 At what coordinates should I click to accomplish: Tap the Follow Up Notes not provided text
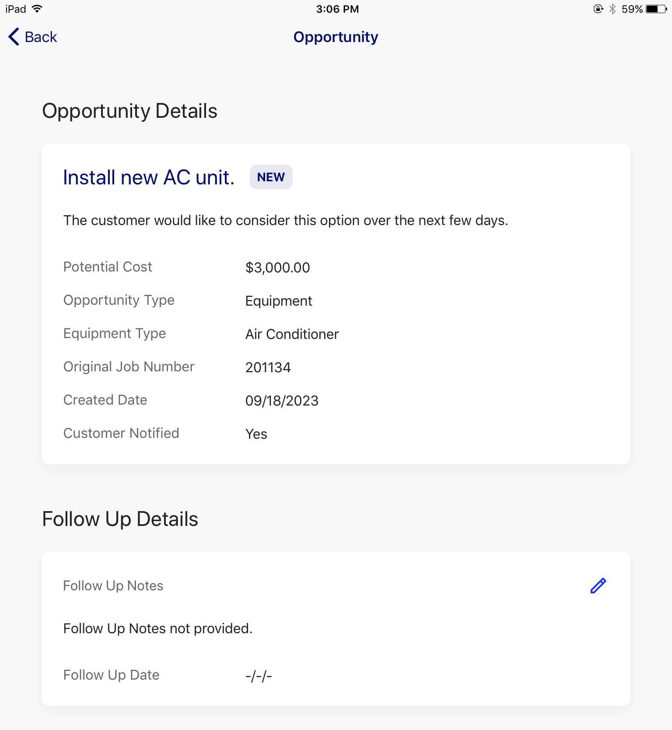click(x=158, y=629)
